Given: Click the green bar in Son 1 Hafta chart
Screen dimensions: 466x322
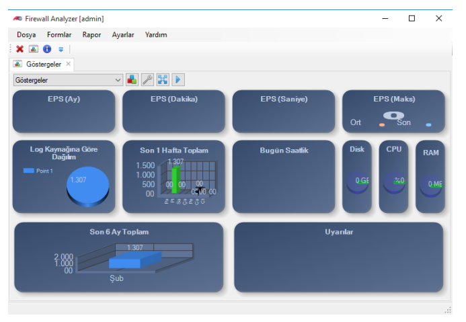Looking at the screenshot, I should (x=176, y=180).
